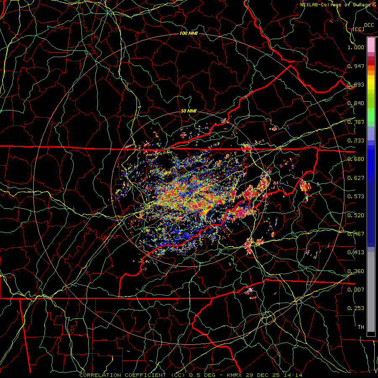Select the 0.947 legend value
This screenshot has width=378, height=378.
click(x=356, y=66)
